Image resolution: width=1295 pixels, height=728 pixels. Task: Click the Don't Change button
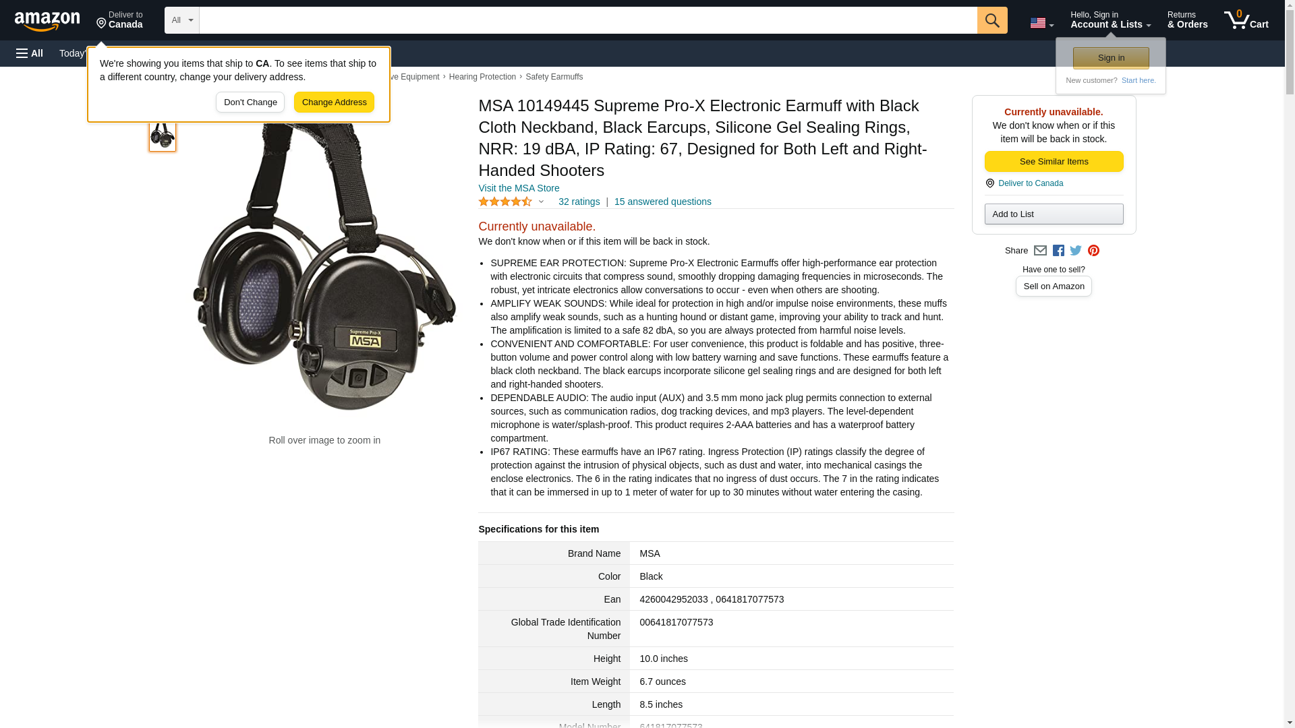coord(250,102)
